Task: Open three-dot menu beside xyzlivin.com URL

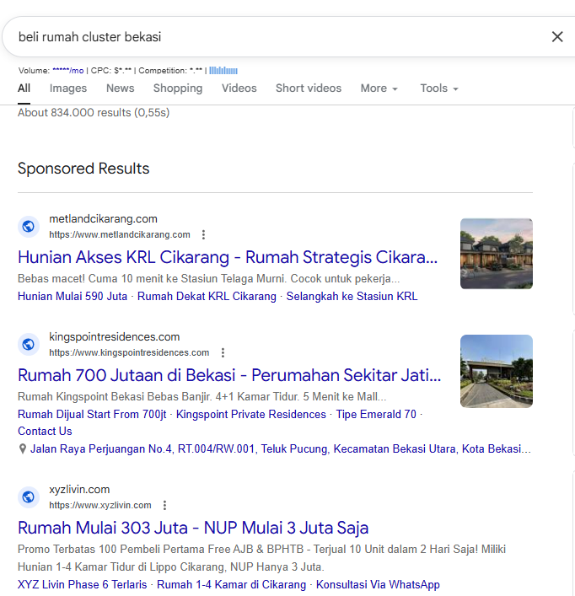Action: tap(164, 505)
